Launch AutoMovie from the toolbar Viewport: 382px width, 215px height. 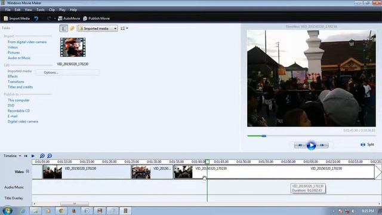pyautogui.click(x=69, y=19)
